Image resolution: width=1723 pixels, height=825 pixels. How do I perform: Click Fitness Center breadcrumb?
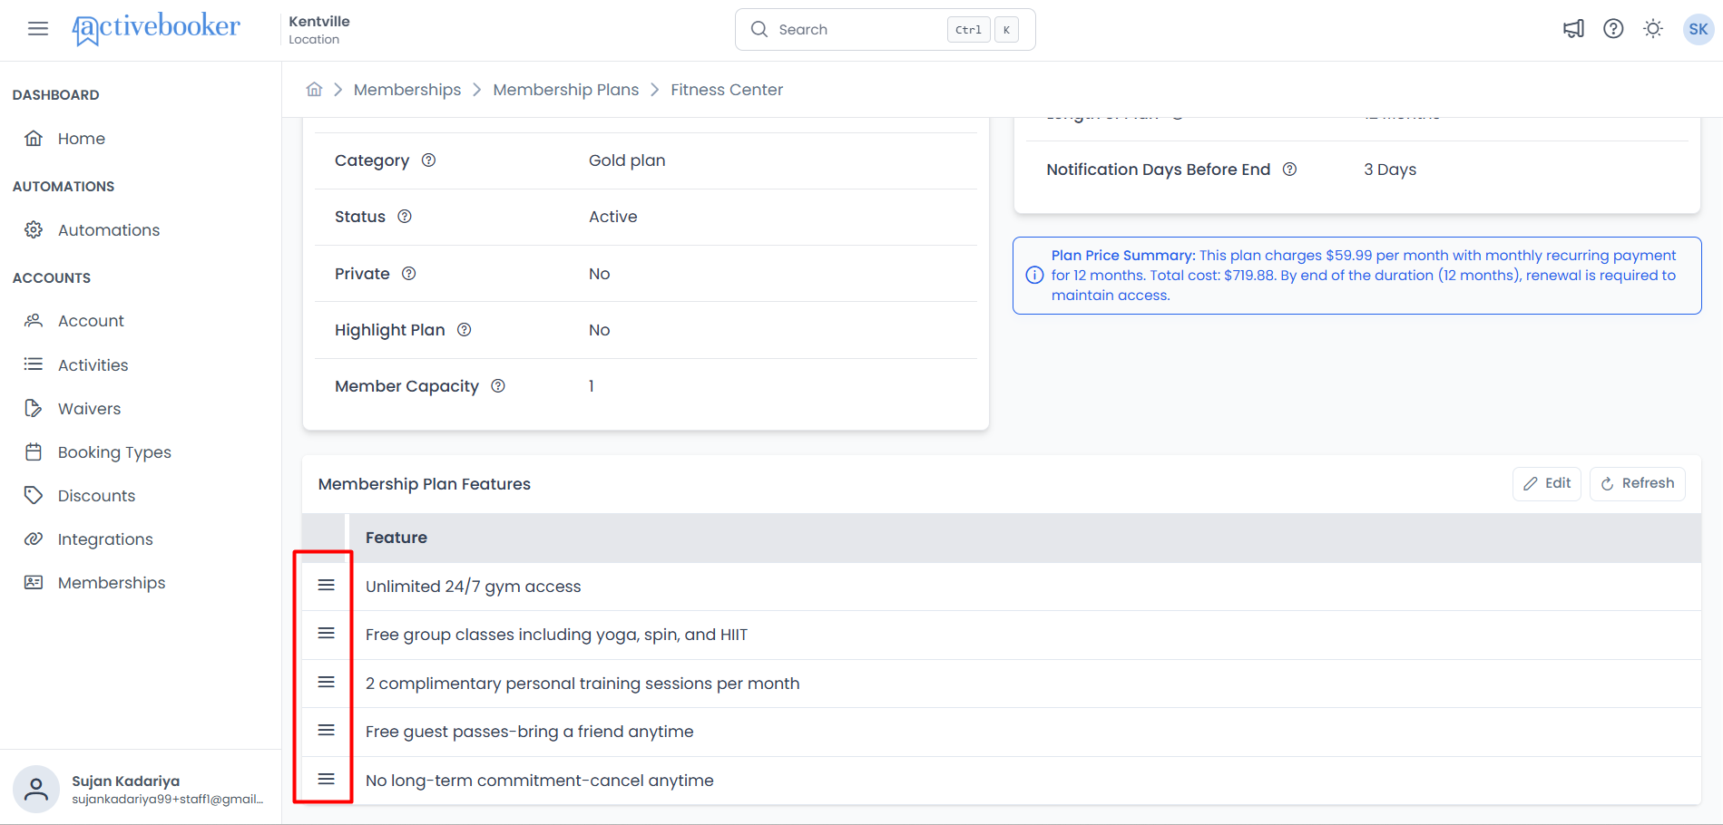727,90
